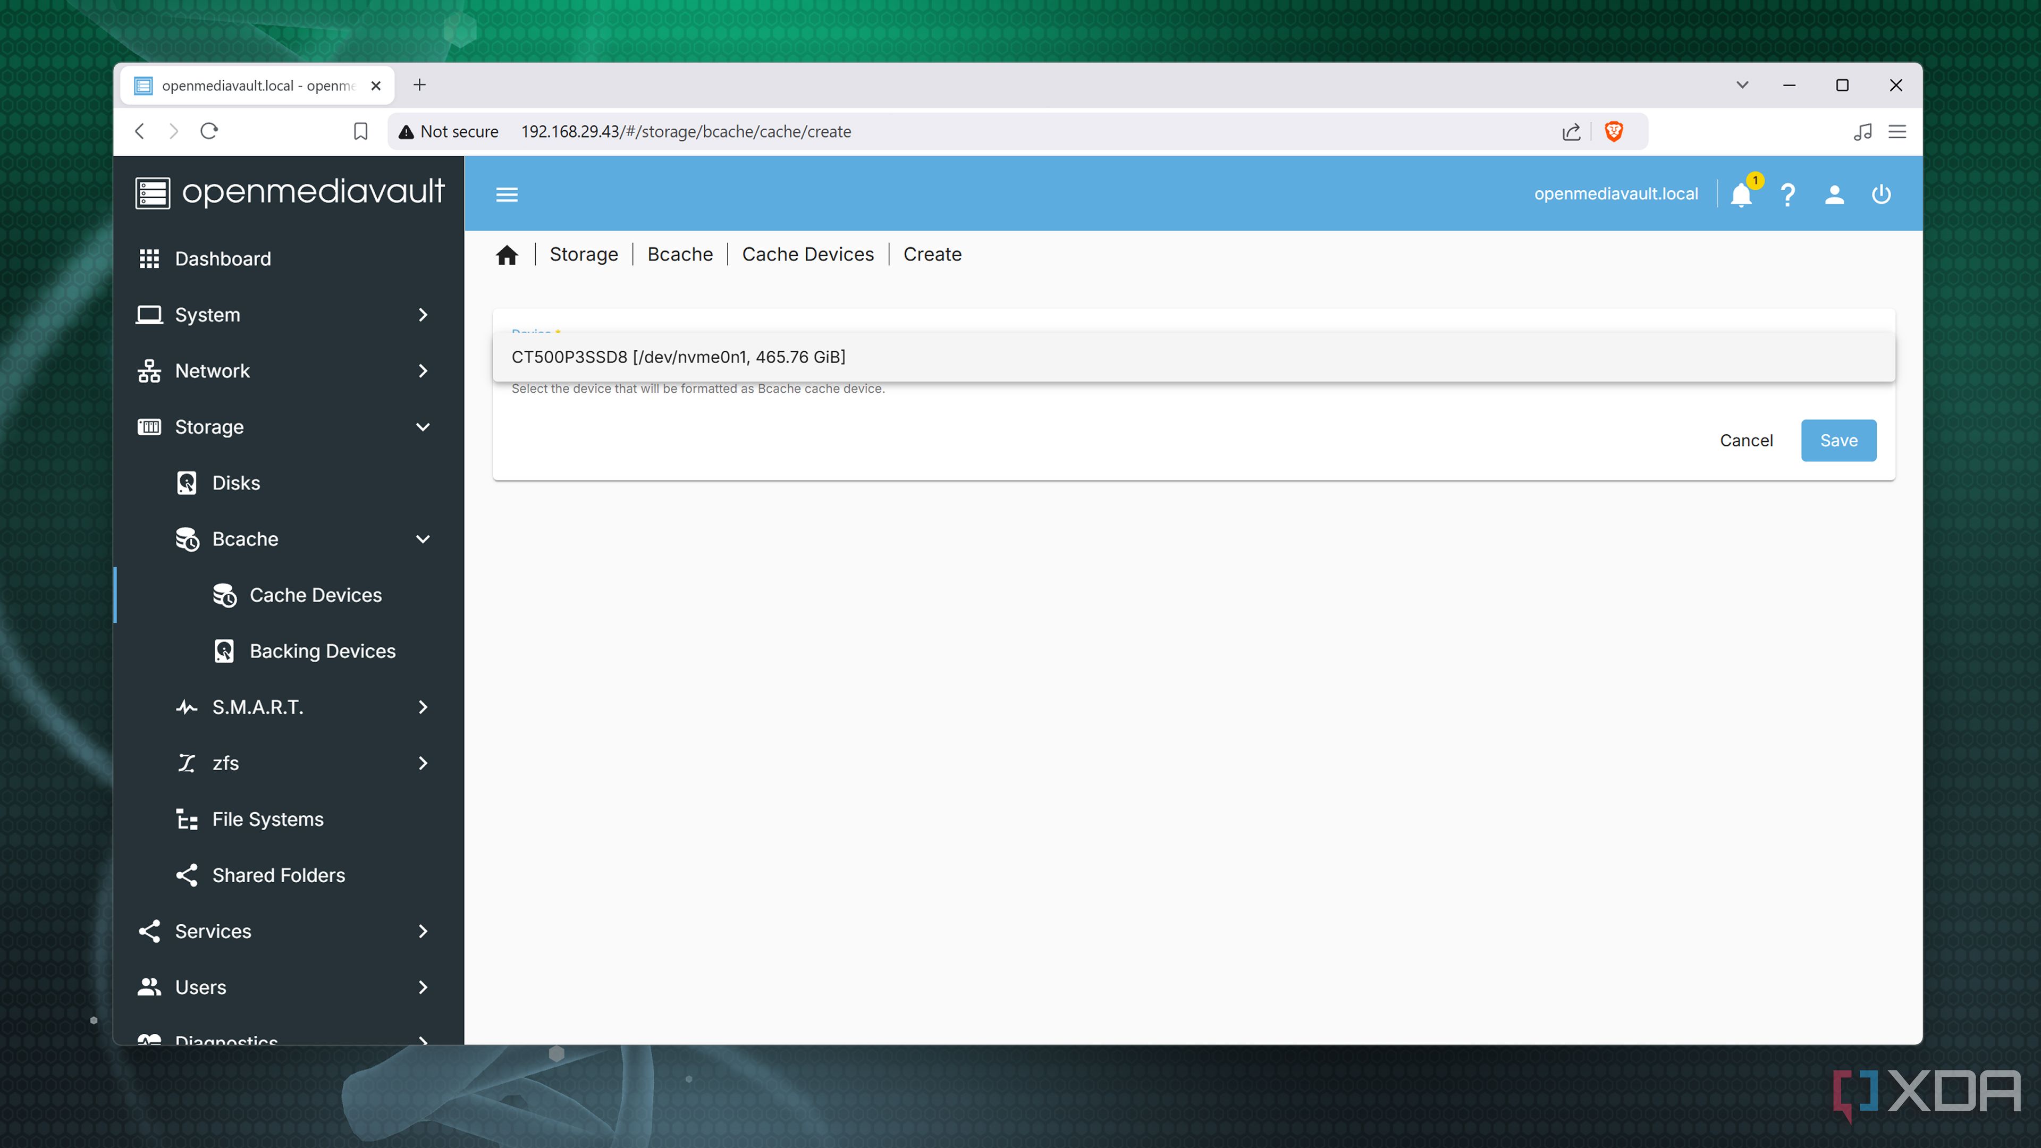Click the Cache Devices icon
This screenshot has height=1148, width=2041.
click(x=224, y=595)
